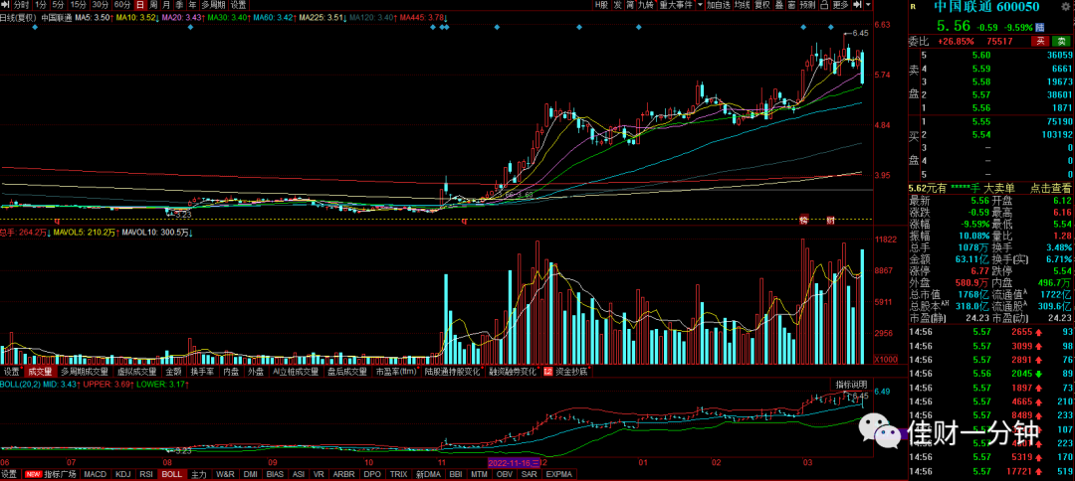Click the green 卖 sell button
This screenshot has width=1075, height=481.
tap(1061, 42)
